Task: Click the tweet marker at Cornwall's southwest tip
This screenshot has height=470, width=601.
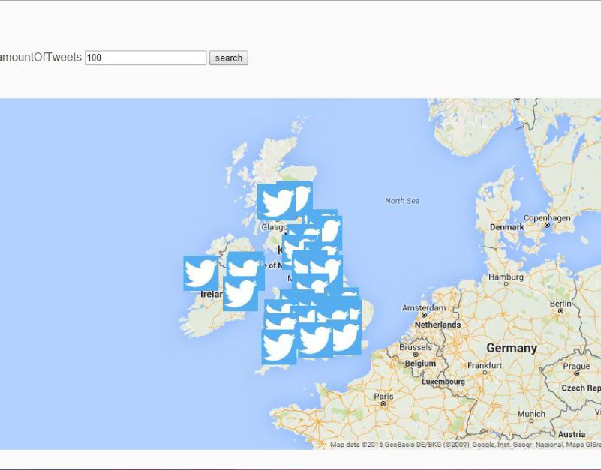Action: (279, 347)
